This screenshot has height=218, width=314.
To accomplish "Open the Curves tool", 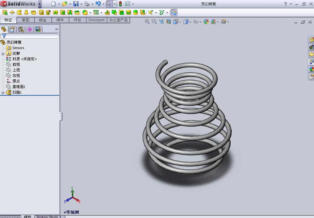I will pos(161,12).
